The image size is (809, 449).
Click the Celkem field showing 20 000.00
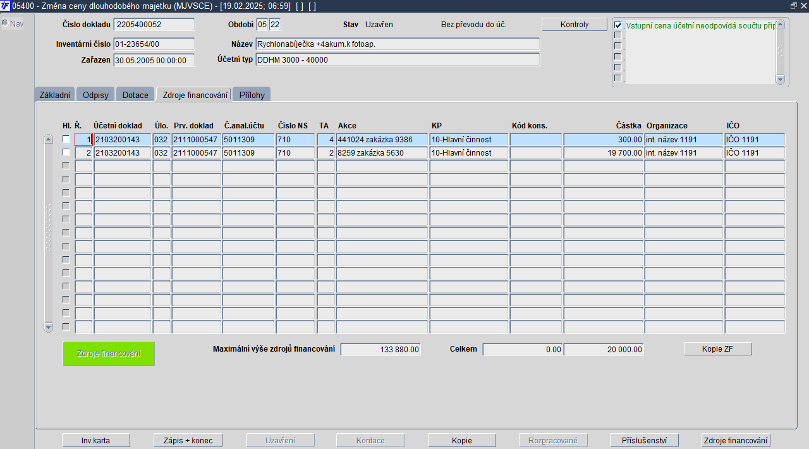[x=604, y=349]
